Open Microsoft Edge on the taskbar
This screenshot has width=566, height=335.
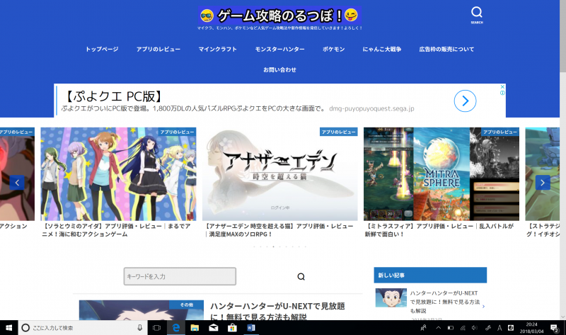176,328
